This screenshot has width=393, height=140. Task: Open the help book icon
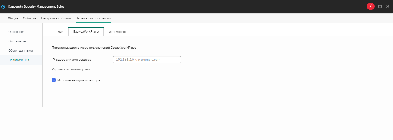(380, 6)
